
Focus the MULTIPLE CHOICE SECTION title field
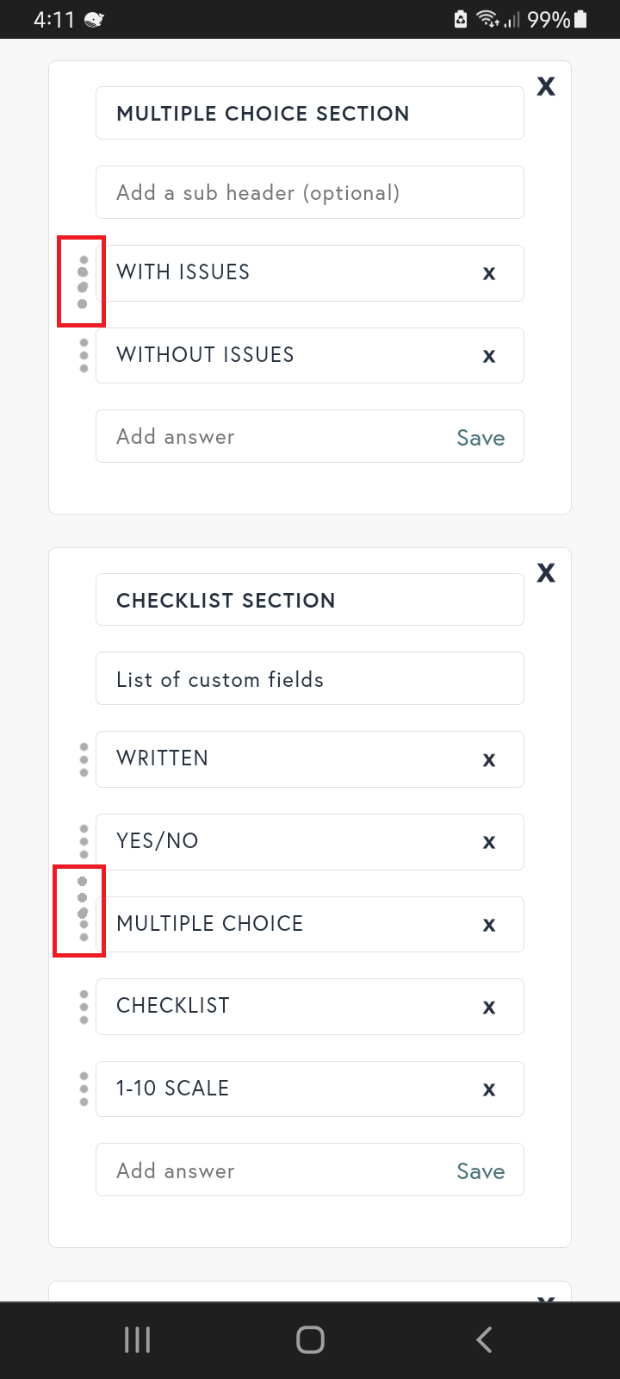(x=309, y=114)
